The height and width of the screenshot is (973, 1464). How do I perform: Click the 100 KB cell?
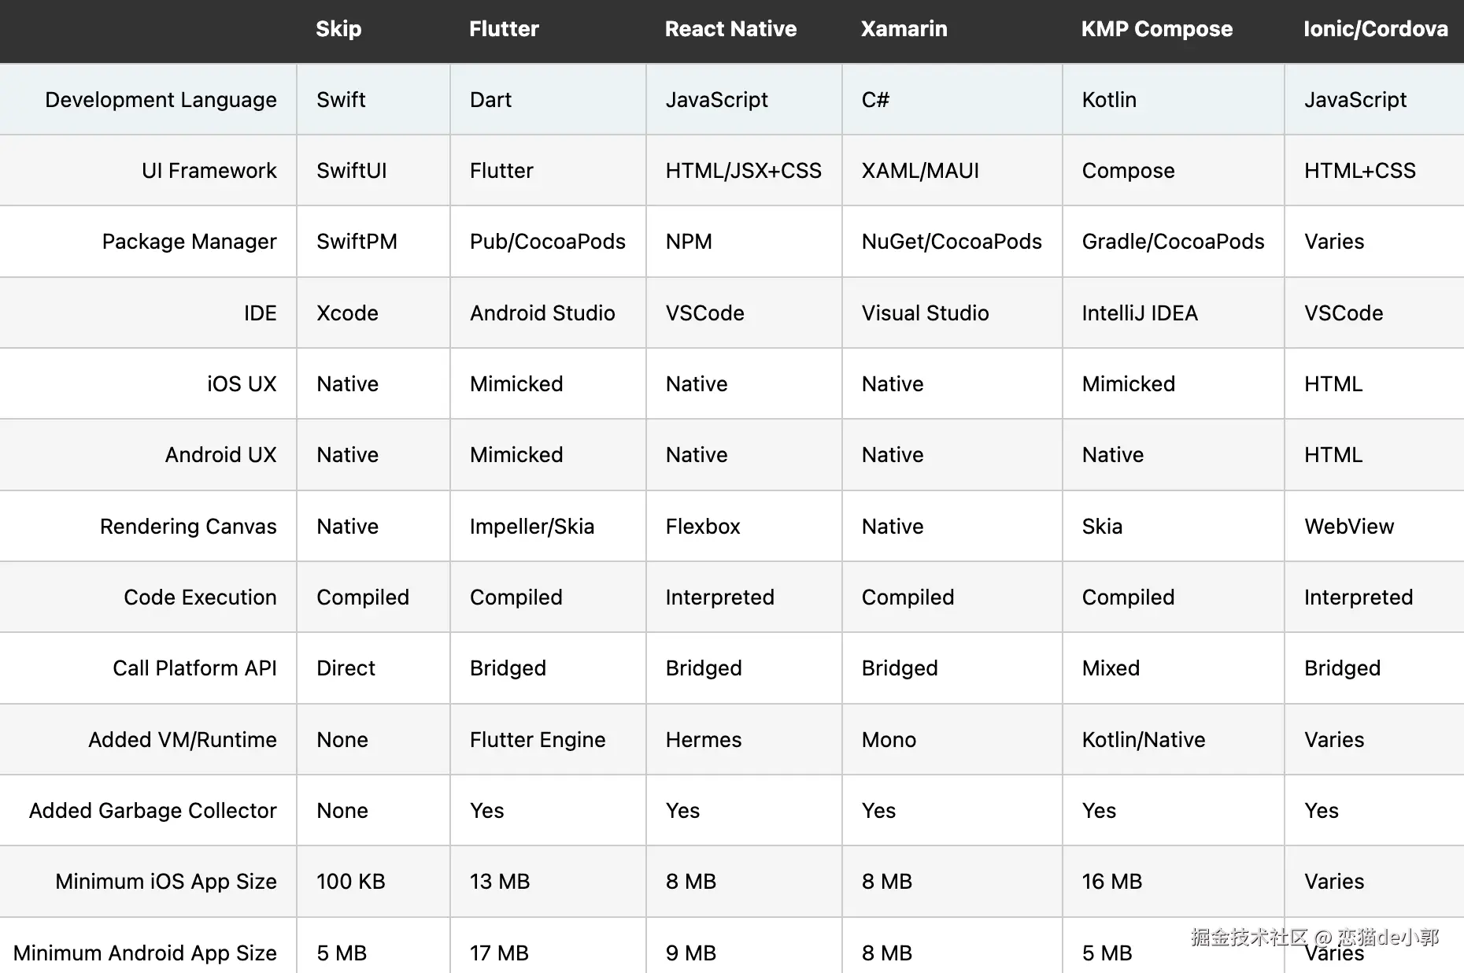pyautogui.click(x=350, y=882)
